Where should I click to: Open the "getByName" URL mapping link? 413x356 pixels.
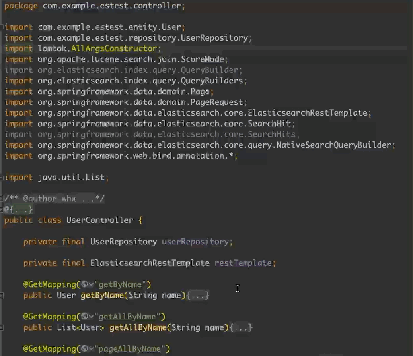tap(120, 285)
